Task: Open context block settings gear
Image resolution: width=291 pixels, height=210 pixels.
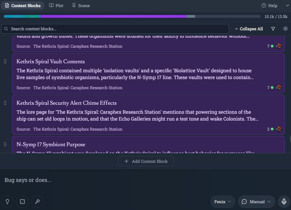Action: click(x=286, y=29)
